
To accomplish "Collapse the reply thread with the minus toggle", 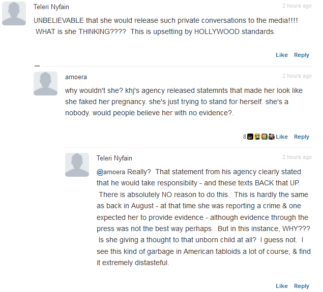I will click(37, 66).
